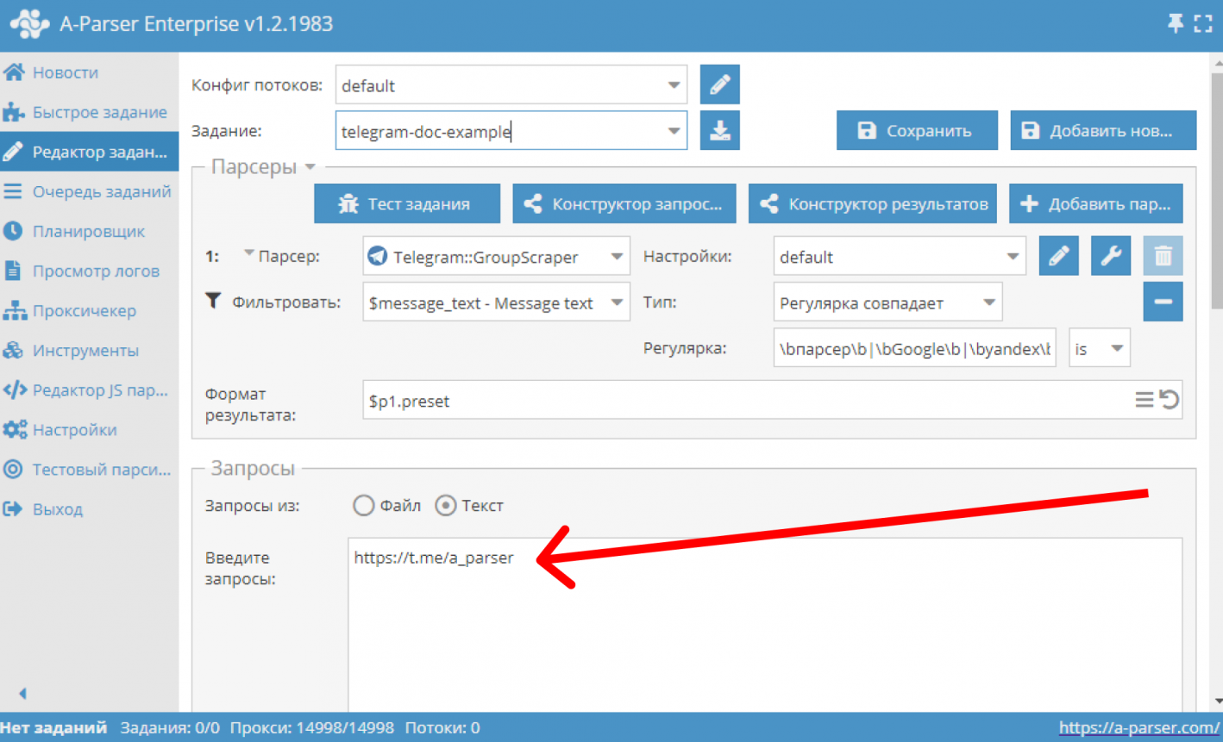Open result format list menu icon
Screen dimensions: 1223x742
[1144, 400]
